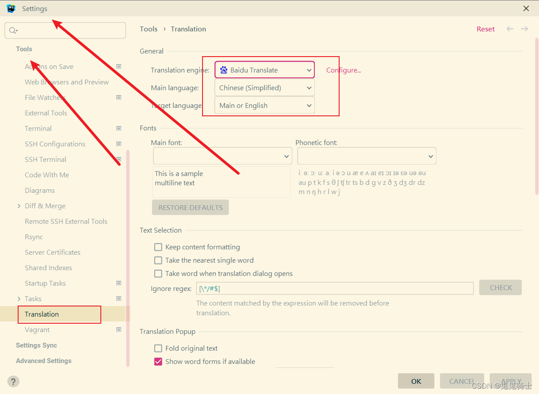
Task: Open the Phonetic font dropdown
Action: 367,156
